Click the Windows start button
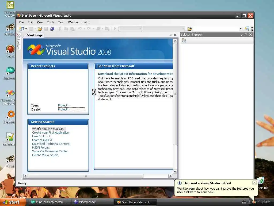Viewport: 274px width, 206px height. click(x=13, y=202)
